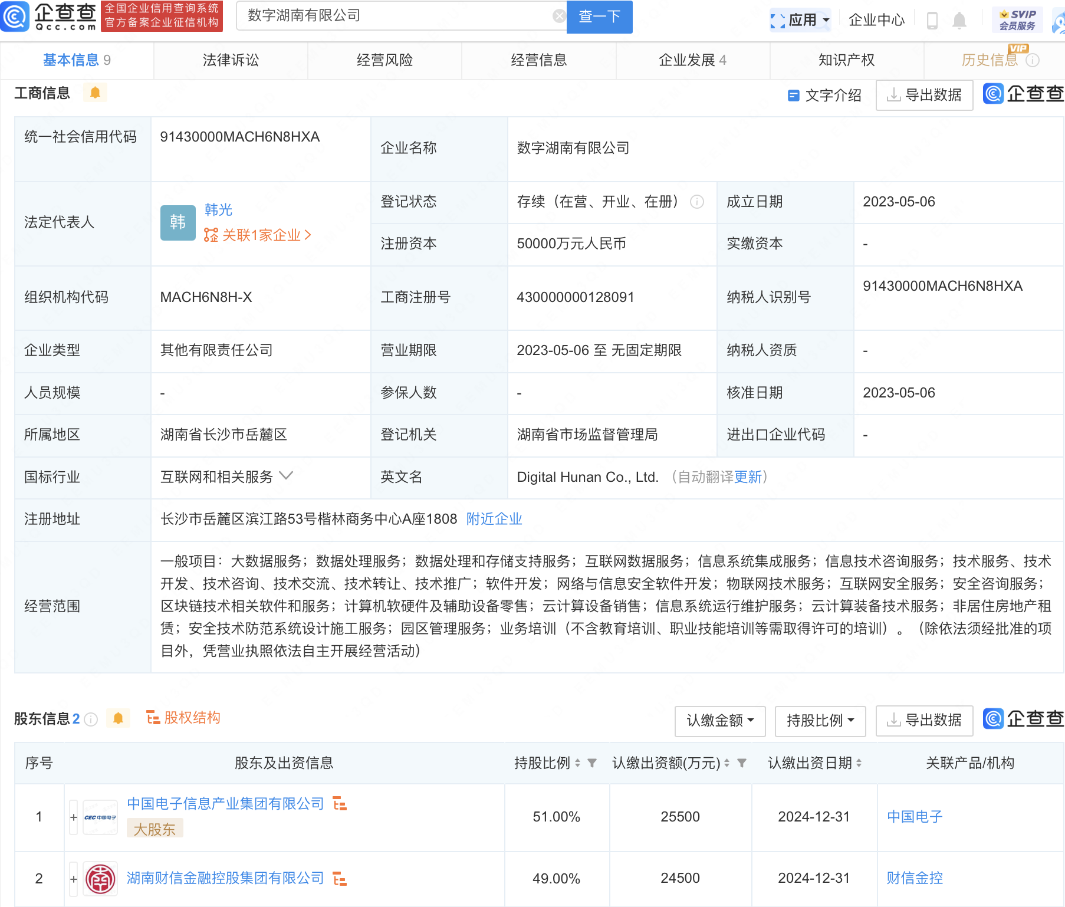The image size is (1065, 907).
Task: Open the 认缴金额 filter dropdown
Action: coord(720,721)
